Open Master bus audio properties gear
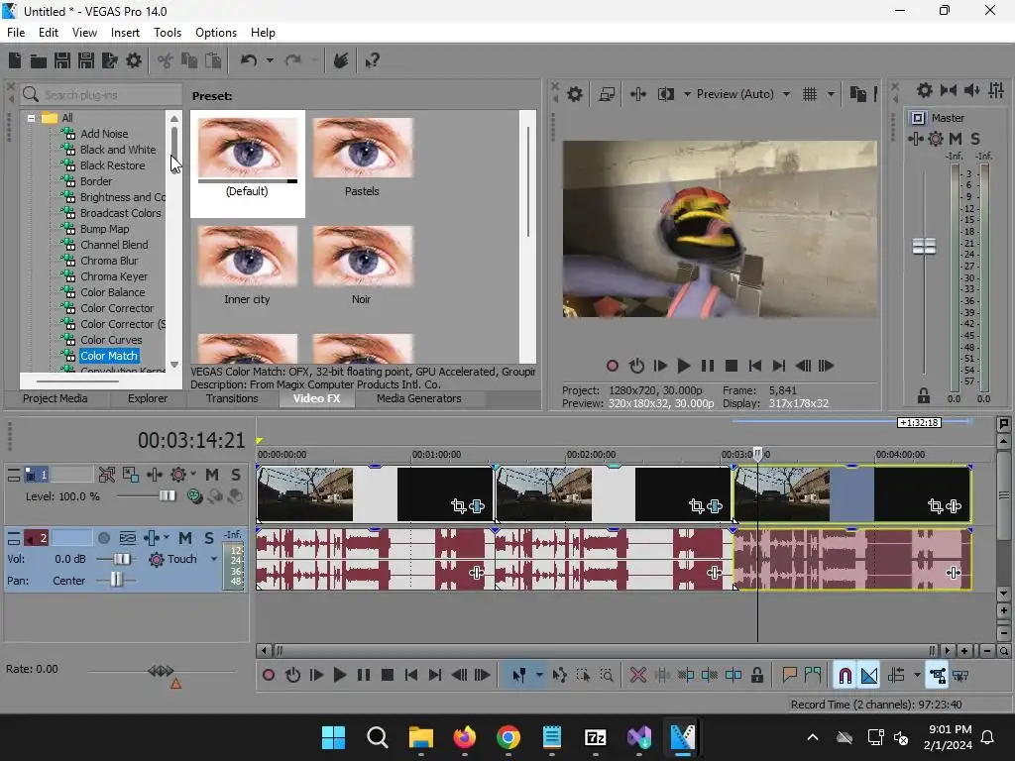1015x761 pixels. (x=925, y=90)
